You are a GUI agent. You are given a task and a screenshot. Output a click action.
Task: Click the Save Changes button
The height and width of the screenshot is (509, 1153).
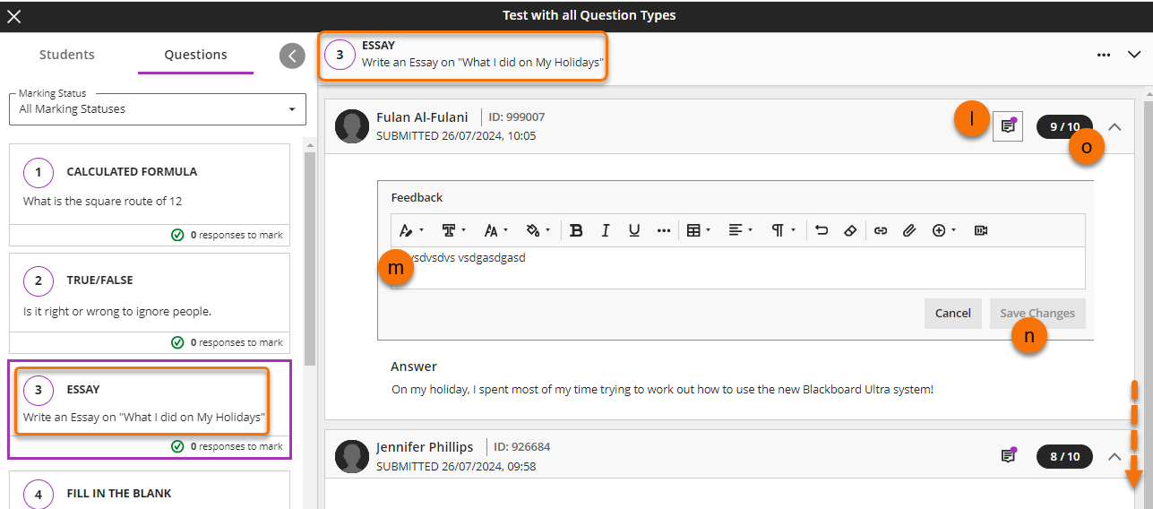pos(1037,313)
